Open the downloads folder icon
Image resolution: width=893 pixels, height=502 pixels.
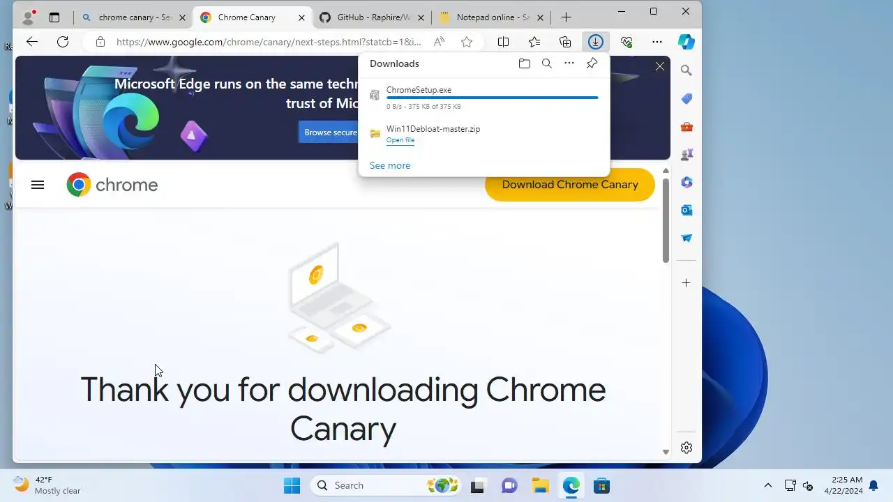(525, 63)
